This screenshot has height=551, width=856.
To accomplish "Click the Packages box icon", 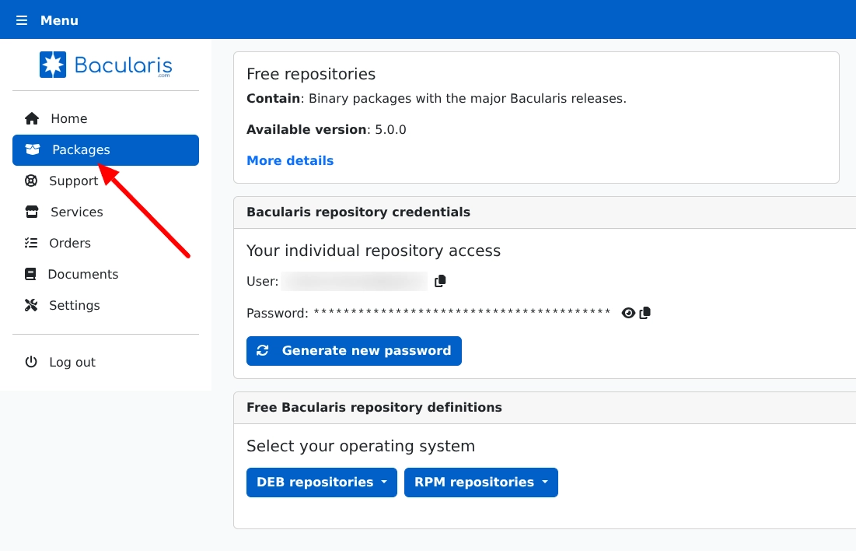I will (32, 149).
